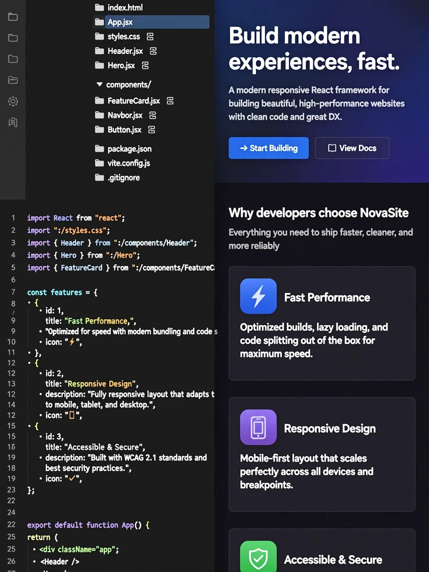
Task: Click the "Accessible & Secure" card title
Action: coord(333,560)
